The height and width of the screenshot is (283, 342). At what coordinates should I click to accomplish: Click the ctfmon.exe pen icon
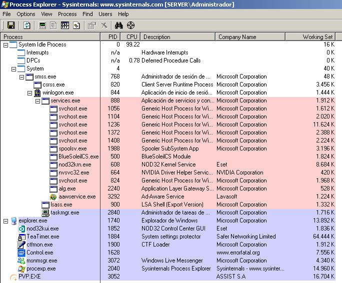(x=21, y=245)
